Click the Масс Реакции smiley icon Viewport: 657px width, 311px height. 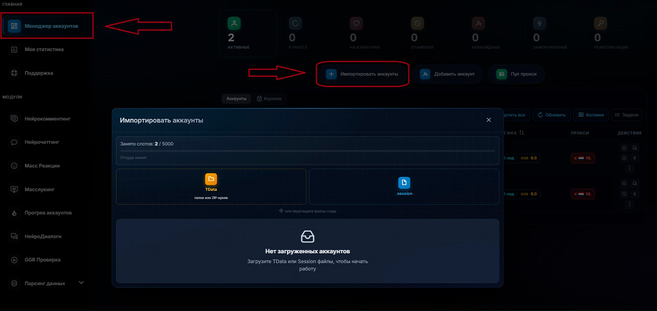[x=14, y=166]
